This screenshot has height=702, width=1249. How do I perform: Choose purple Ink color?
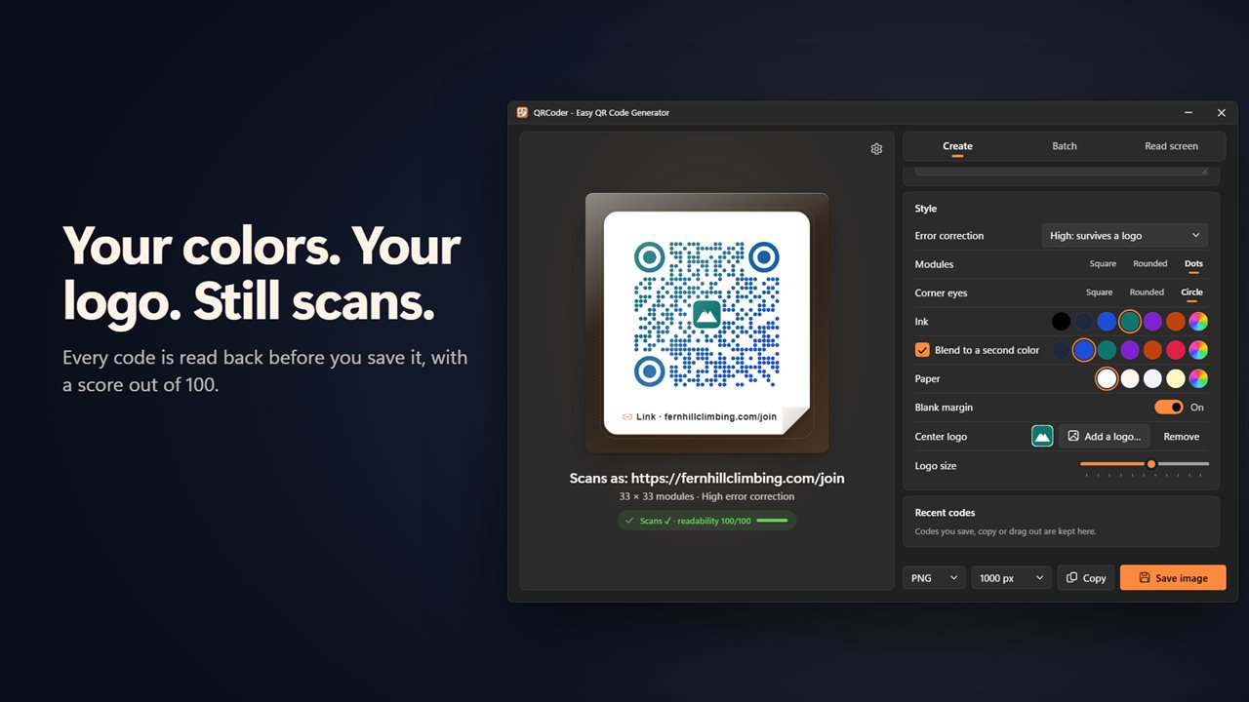click(1152, 322)
